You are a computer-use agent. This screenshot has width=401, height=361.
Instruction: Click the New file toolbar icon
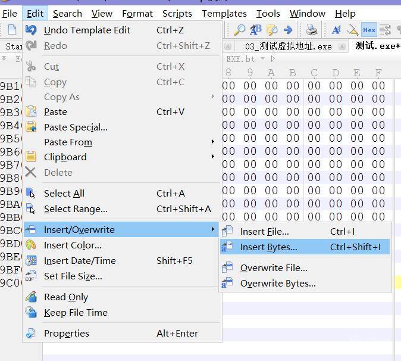(x=12, y=30)
